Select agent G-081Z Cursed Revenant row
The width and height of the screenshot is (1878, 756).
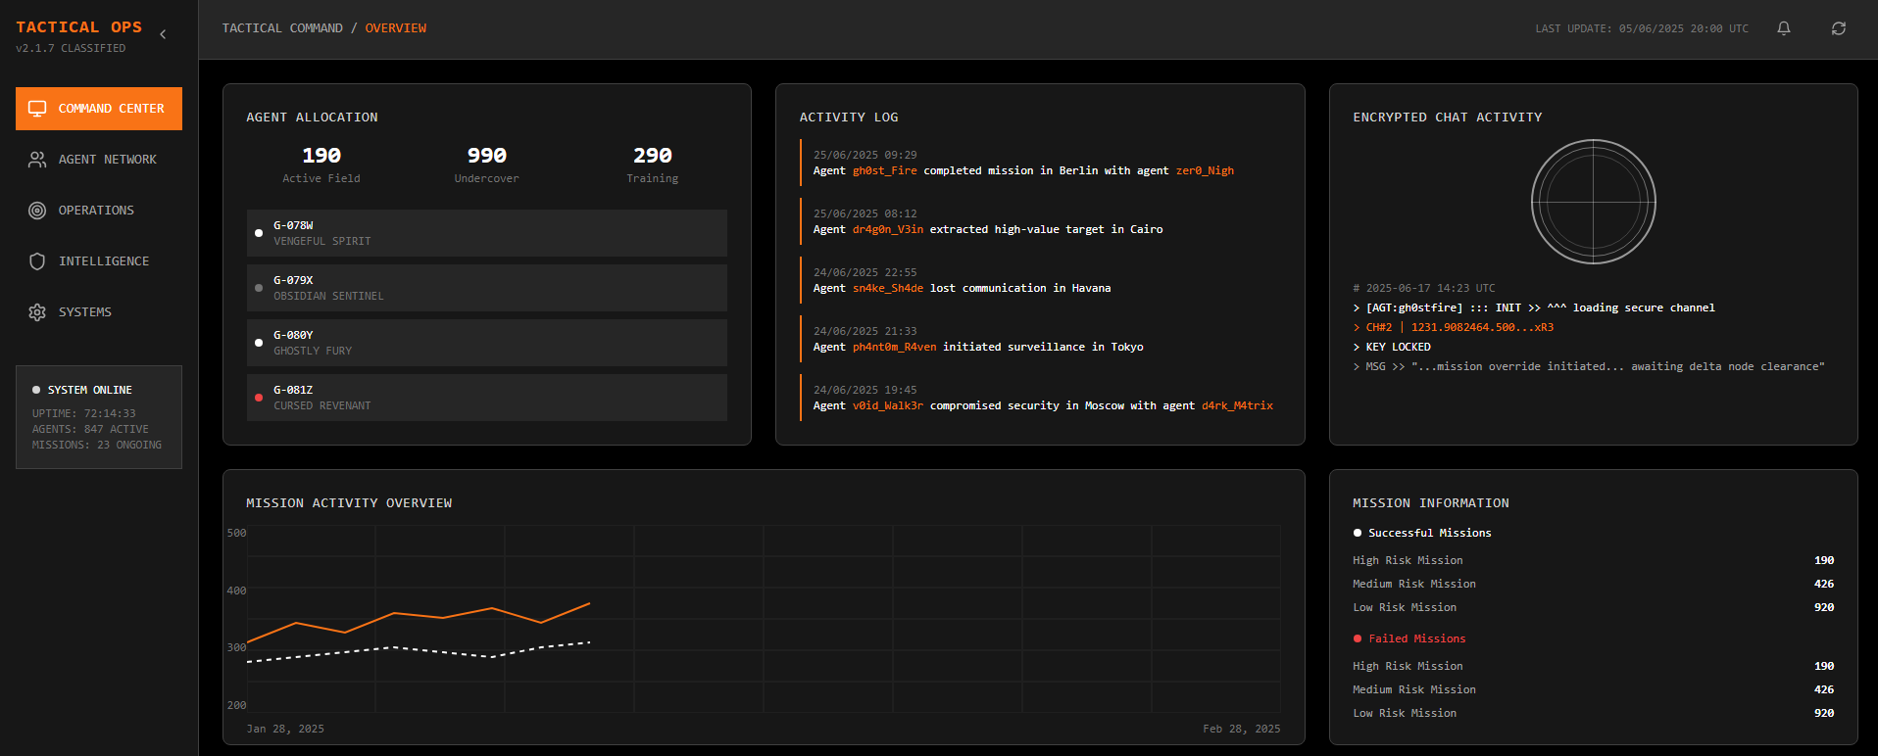click(486, 398)
